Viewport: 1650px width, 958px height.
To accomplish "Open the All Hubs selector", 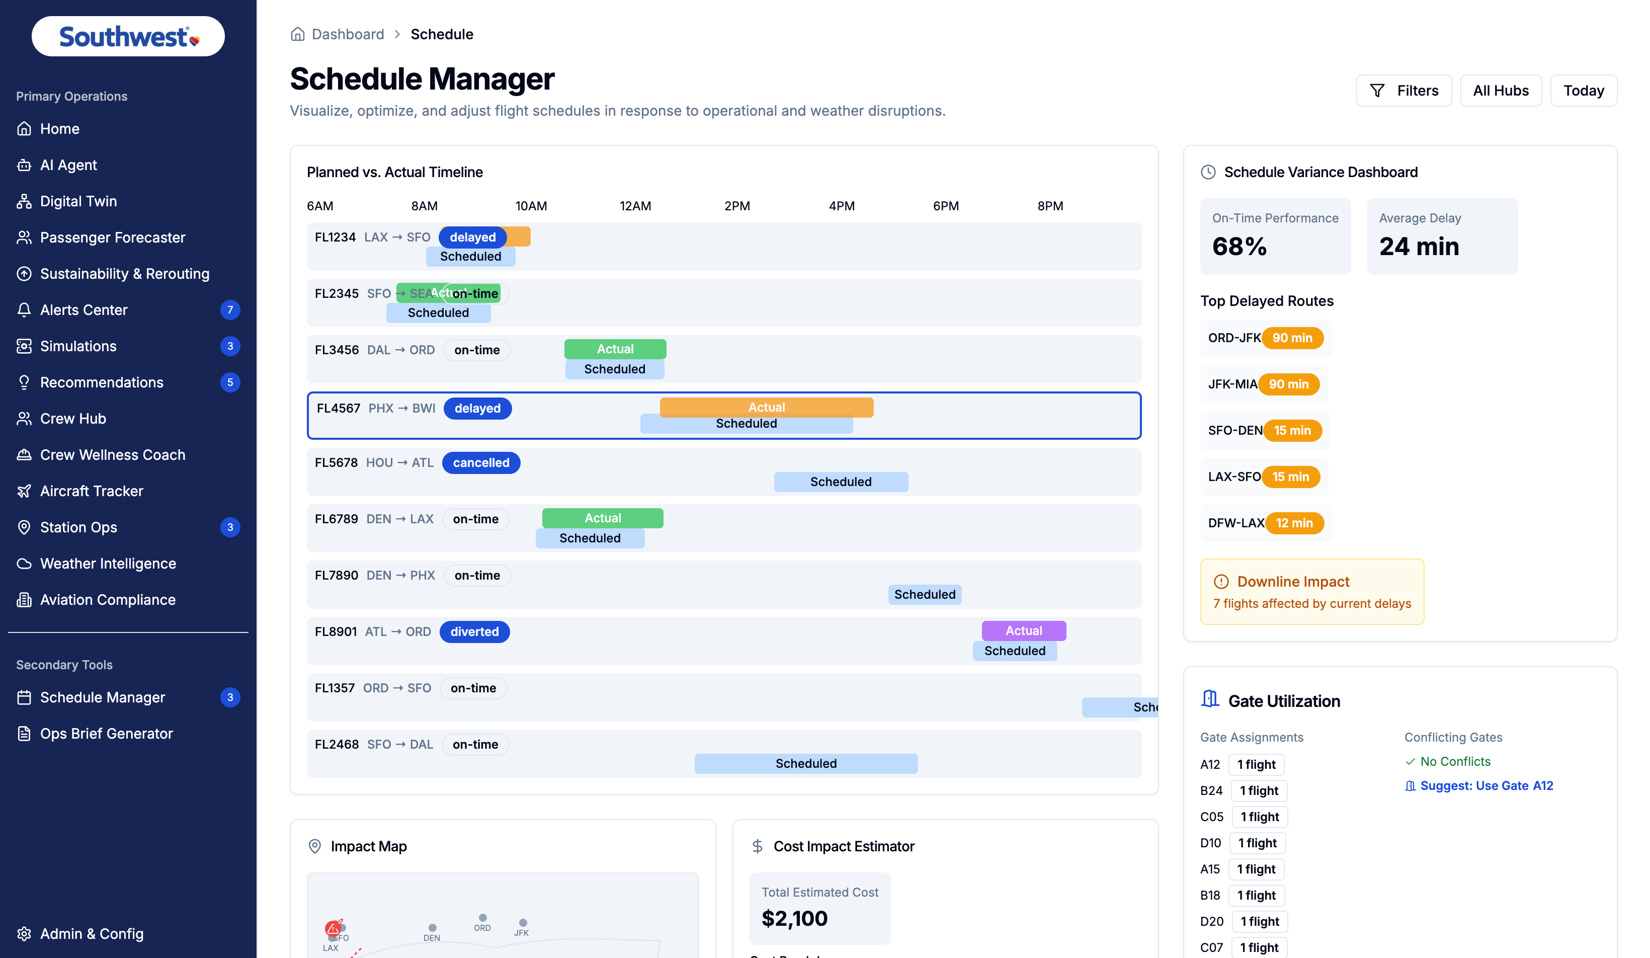I will [x=1501, y=91].
